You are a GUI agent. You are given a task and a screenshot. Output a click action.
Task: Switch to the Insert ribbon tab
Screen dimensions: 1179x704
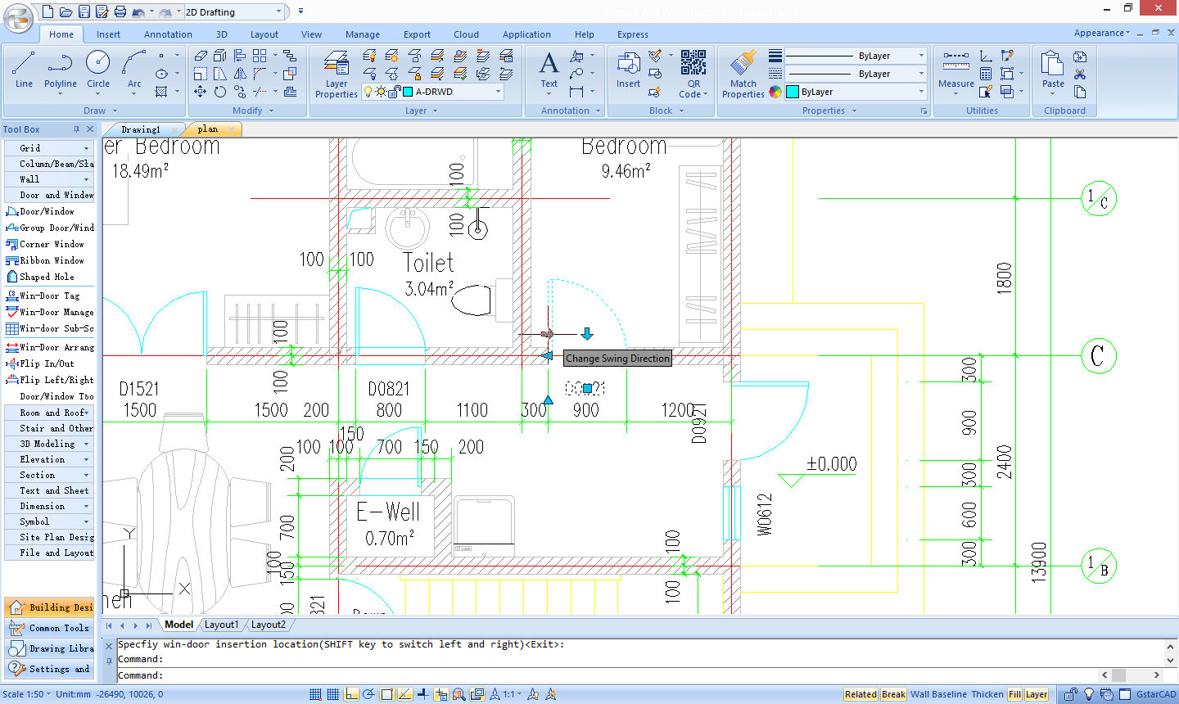point(108,34)
